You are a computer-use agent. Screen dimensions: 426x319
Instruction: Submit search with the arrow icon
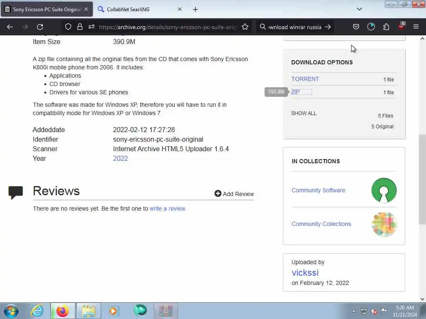tap(328, 27)
